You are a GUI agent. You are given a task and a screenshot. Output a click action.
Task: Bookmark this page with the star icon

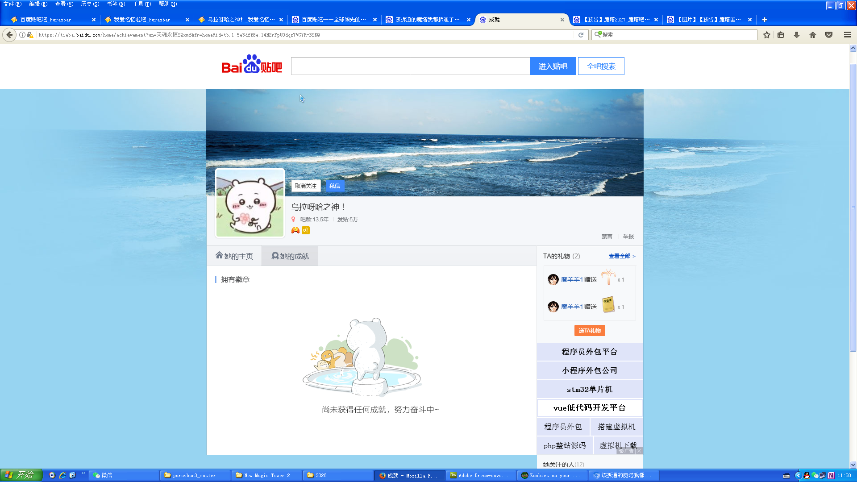[x=767, y=35]
